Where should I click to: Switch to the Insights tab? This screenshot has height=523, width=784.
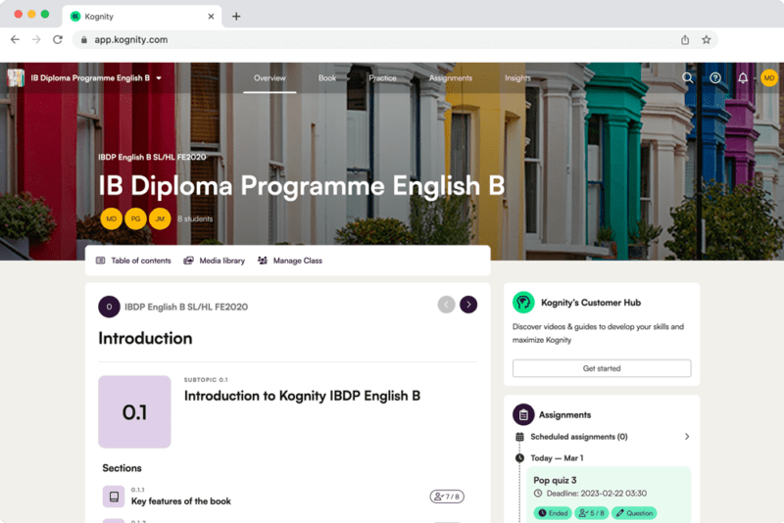point(517,78)
